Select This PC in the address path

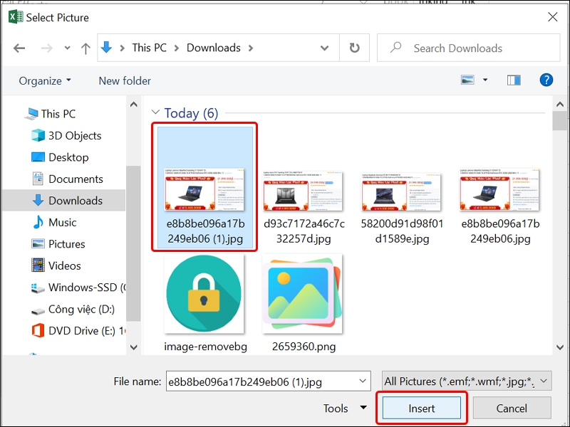pos(149,48)
